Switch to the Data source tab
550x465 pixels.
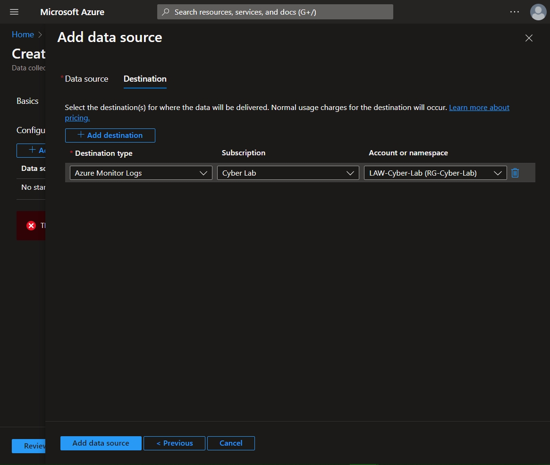click(x=86, y=79)
